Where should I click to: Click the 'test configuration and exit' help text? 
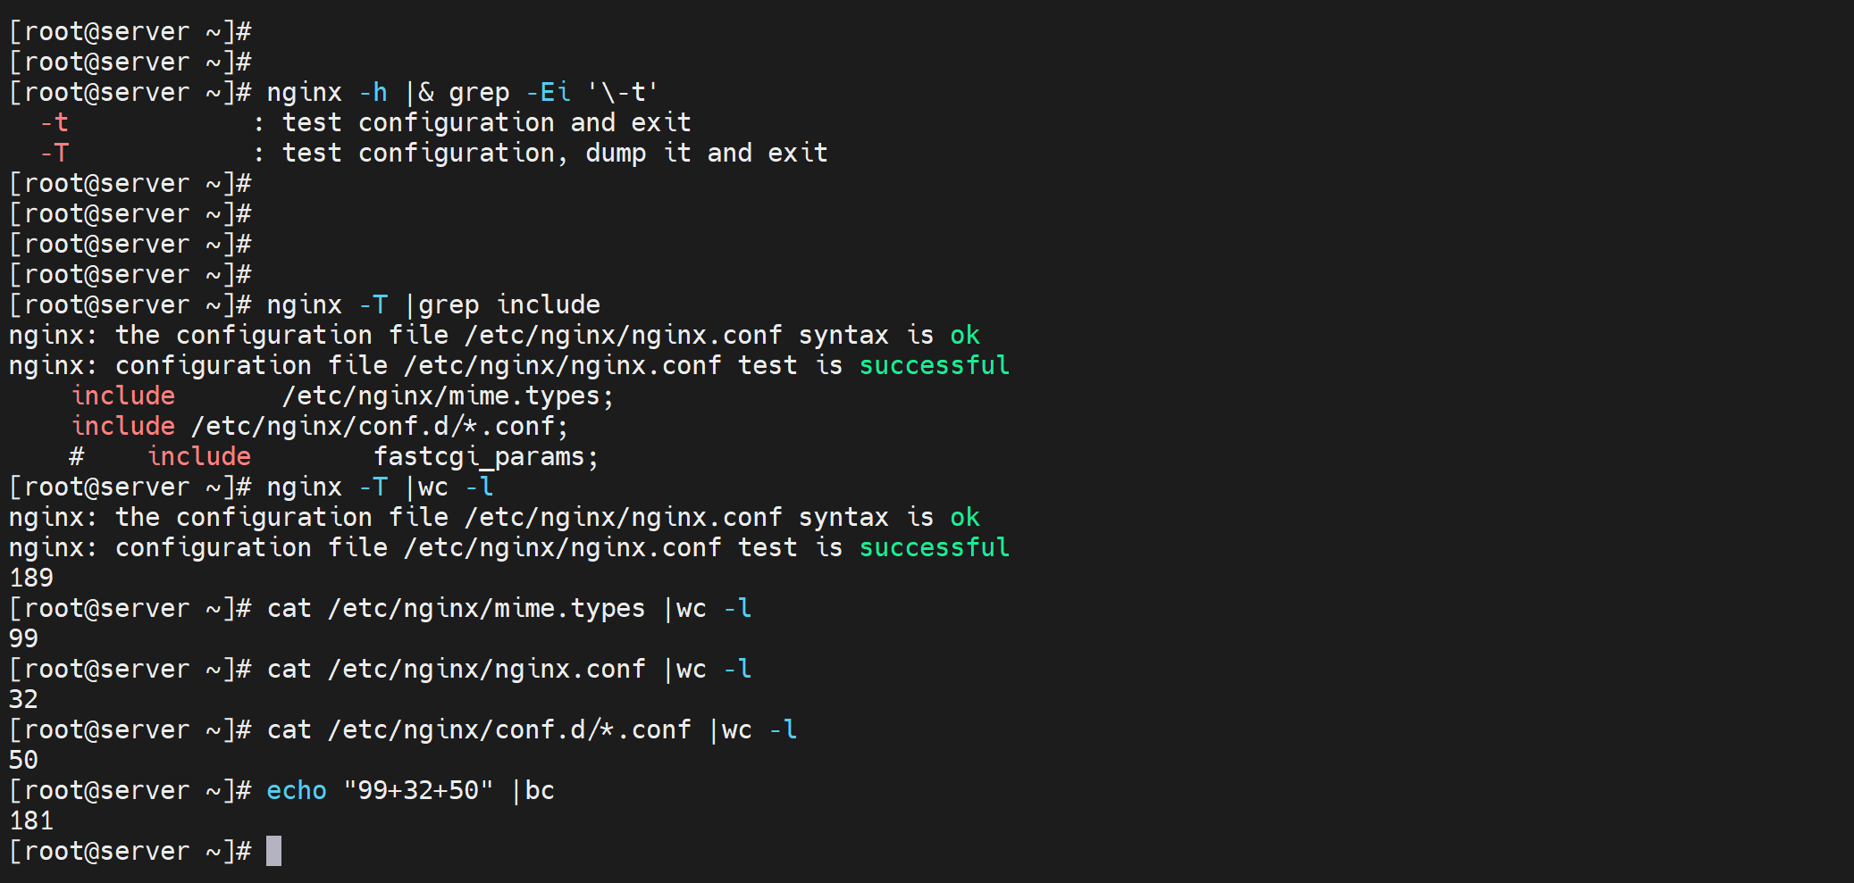[485, 122]
